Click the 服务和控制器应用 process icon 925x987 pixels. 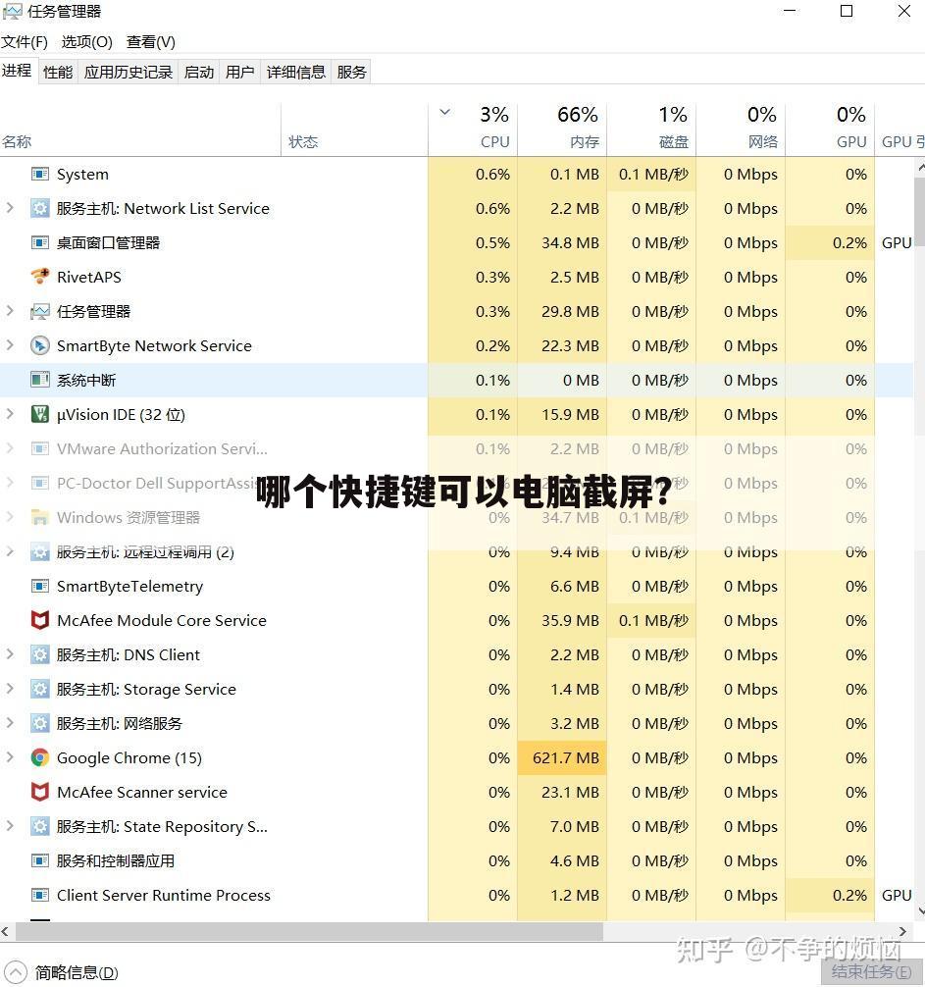39,860
